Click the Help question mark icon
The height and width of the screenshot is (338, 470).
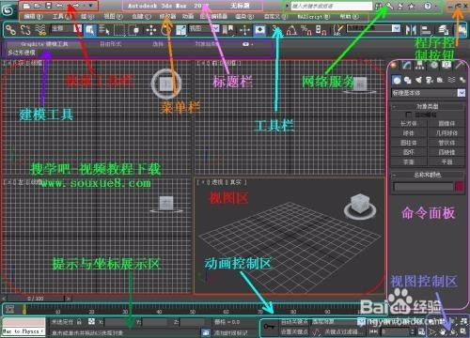(x=428, y=6)
